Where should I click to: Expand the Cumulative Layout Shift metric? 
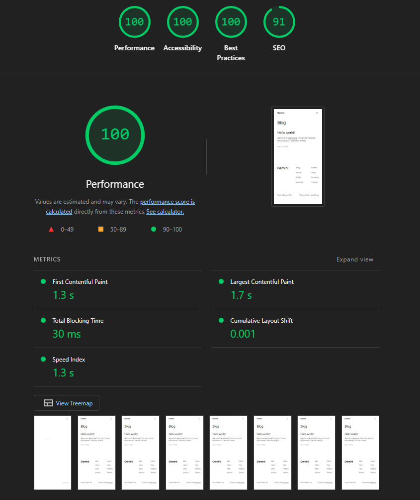coord(261,321)
